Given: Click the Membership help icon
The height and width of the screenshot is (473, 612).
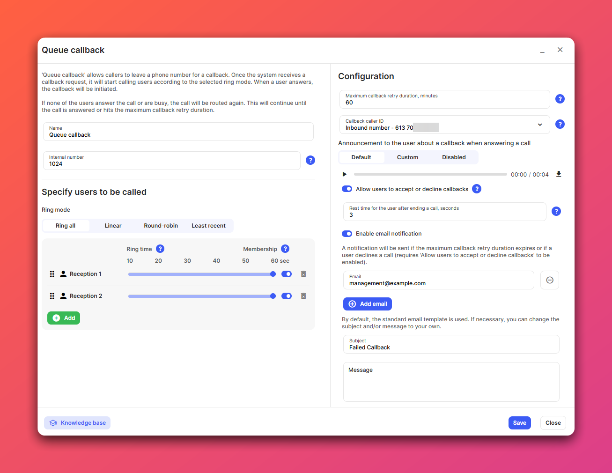Looking at the screenshot, I should click(x=285, y=249).
